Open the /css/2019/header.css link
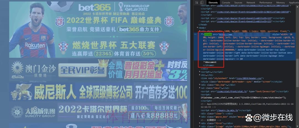This screenshot has height=128, width=299. (x=249, y=78)
